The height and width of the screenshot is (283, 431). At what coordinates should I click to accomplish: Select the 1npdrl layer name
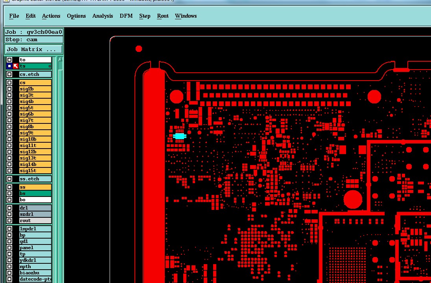[35, 229]
